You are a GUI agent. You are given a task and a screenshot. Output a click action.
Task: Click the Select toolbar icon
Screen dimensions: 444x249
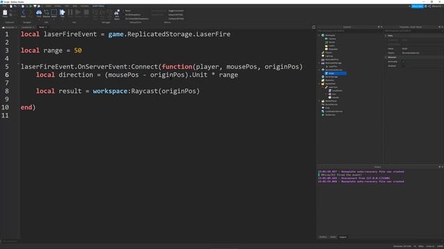(x=54, y=12)
